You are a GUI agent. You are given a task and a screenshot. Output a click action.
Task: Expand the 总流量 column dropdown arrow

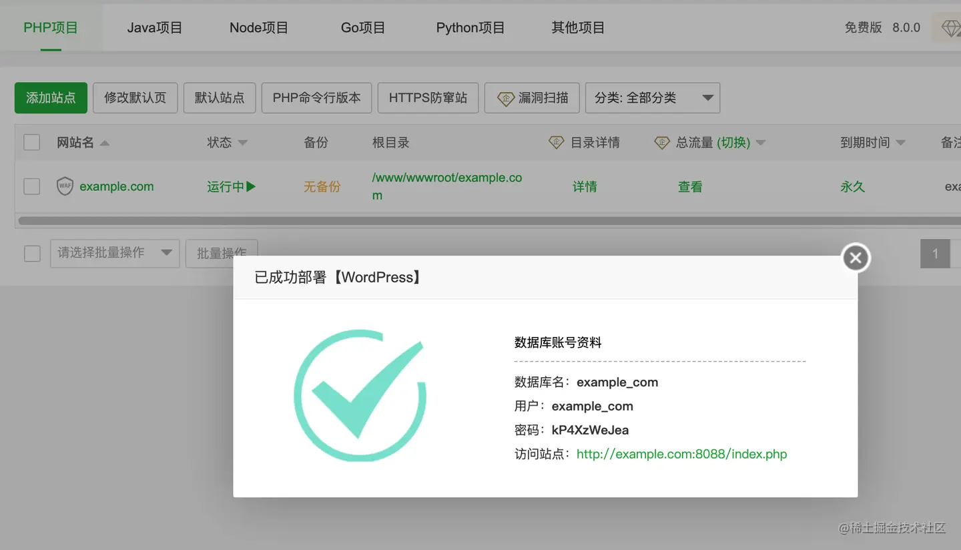[760, 143]
